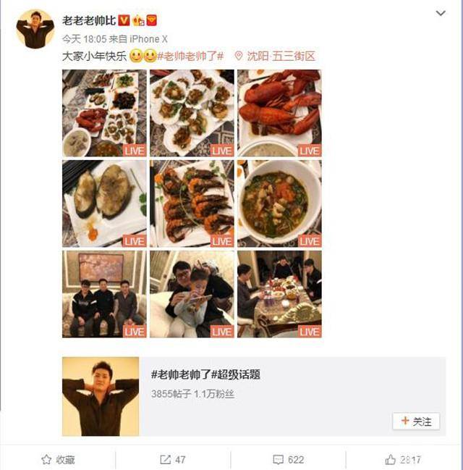Click the location pin icon before 沈阳
Image resolution: width=463 pixels, height=470 pixels.
click(x=239, y=56)
